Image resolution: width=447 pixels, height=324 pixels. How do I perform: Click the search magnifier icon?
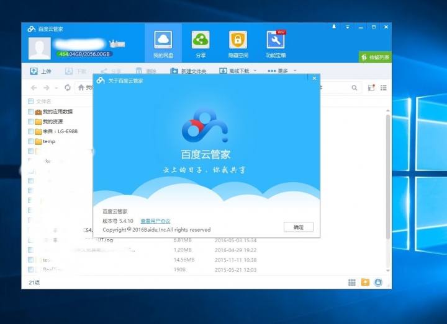click(354, 87)
